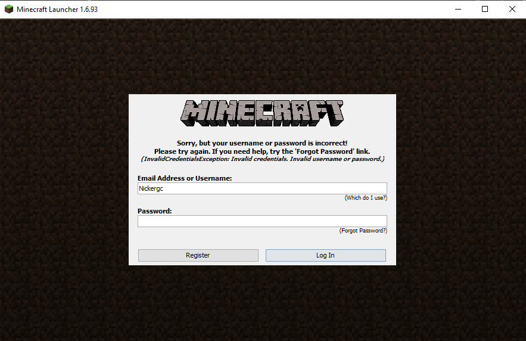Click the Minecraft logo image
The height and width of the screenshot is (341, 526).
[x=262, y=113]
